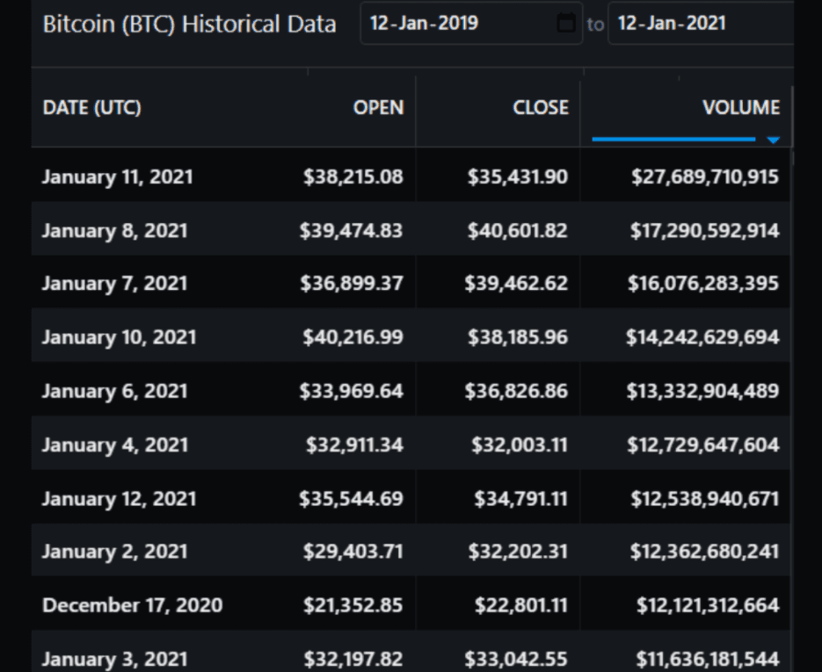The height and width of the screenshot is (672, 822).
Task: Sort by the DATE (UTC) column header
Action: click(91, 107)
